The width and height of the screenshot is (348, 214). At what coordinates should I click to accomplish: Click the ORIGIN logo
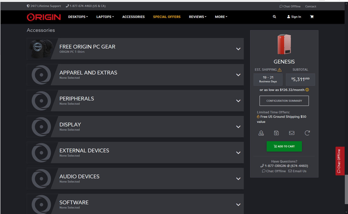tap(44, 17)
